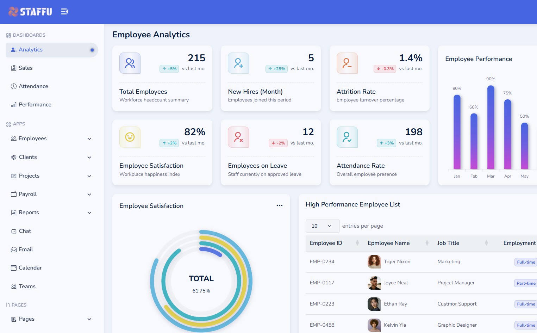Click the Employees on Leave icon
Viewport: 537px width, 333px height.
pos(238,137)
